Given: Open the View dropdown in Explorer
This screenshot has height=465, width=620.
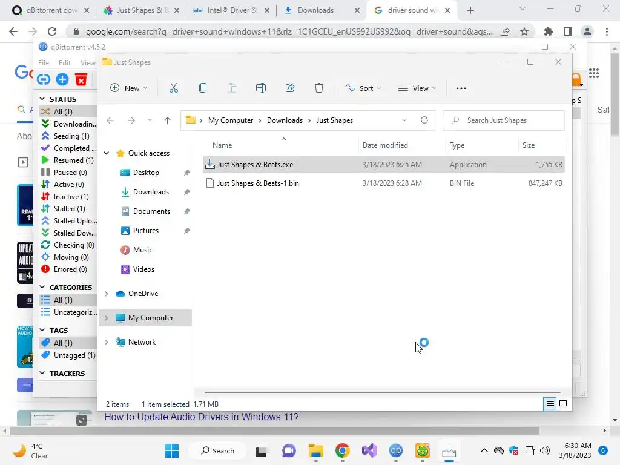Looking at the screenshot, I should tap(417, 88).
